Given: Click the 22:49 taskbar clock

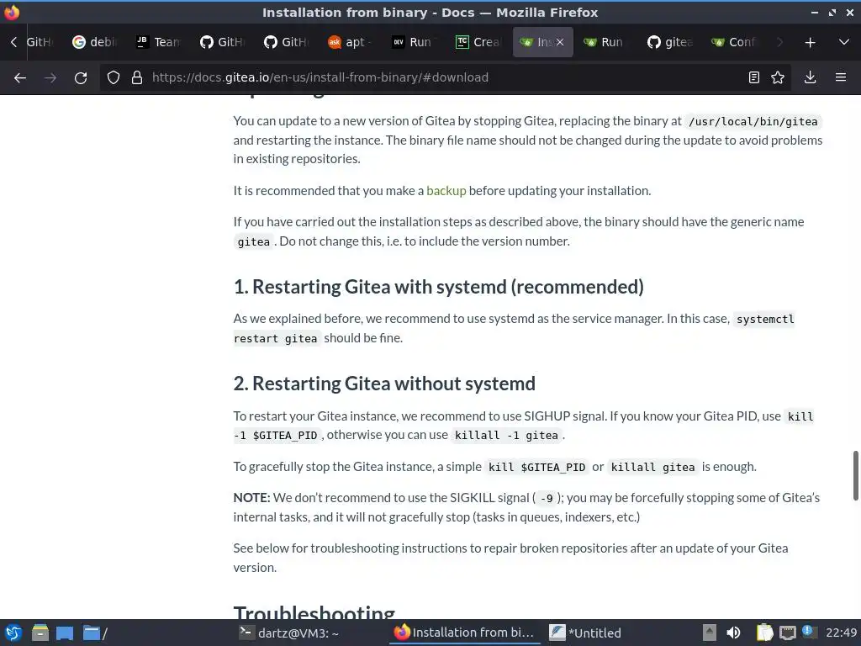Looking at the screenshot, I should coord(841,633).
